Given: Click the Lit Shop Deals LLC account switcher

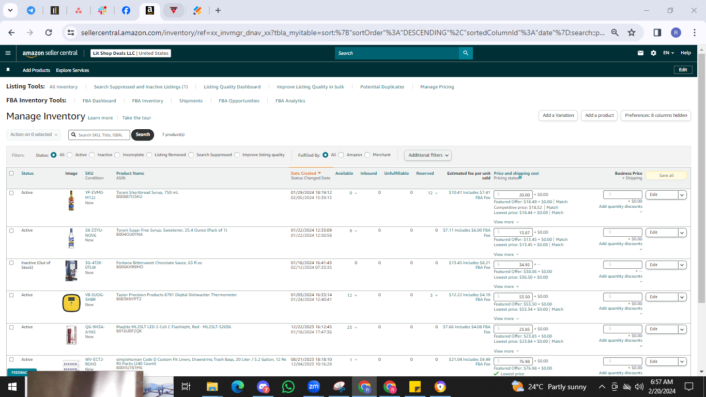Looking at the screenshot, I should coord(130,53).
